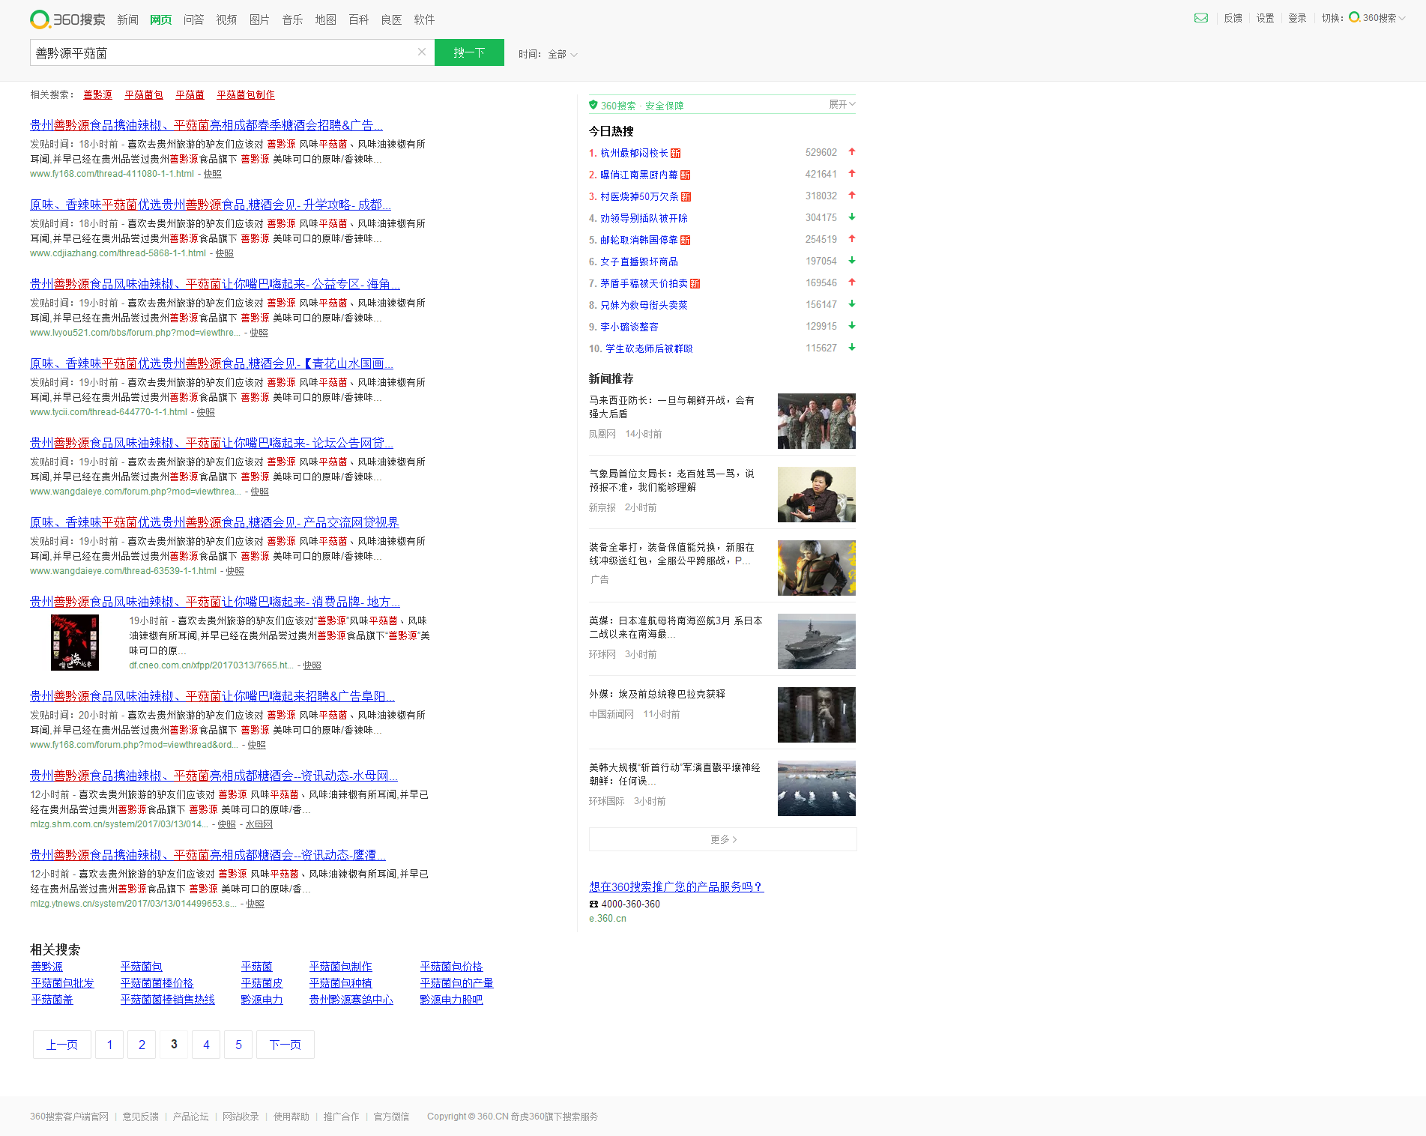Screen dimensions: 1426x1136
Task: Open the 时间 全部 filter dropdown
Action: point(548,54)
